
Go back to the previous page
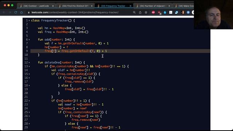[x=4, y=12]
